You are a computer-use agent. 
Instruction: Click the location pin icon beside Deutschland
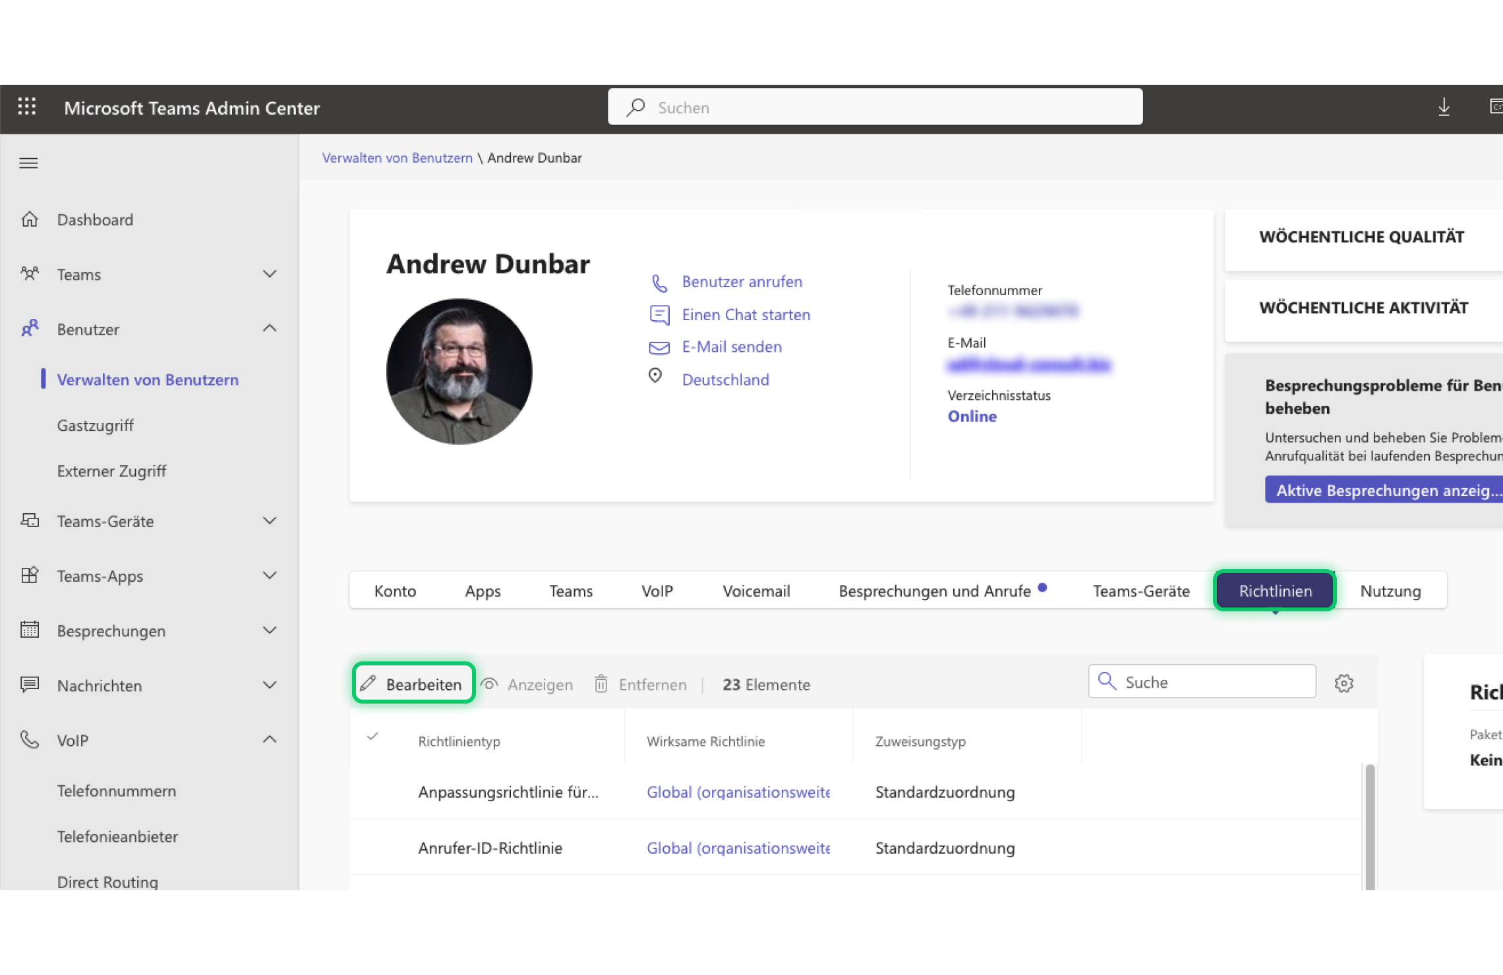coord(655,376)
